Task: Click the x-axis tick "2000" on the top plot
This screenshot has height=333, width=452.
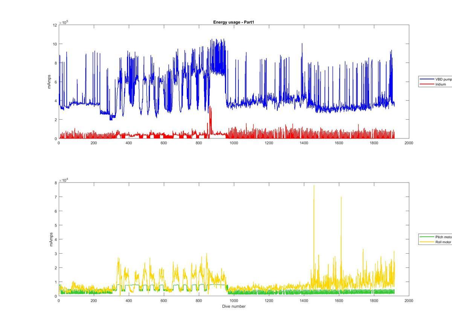Action: point(409,143)
